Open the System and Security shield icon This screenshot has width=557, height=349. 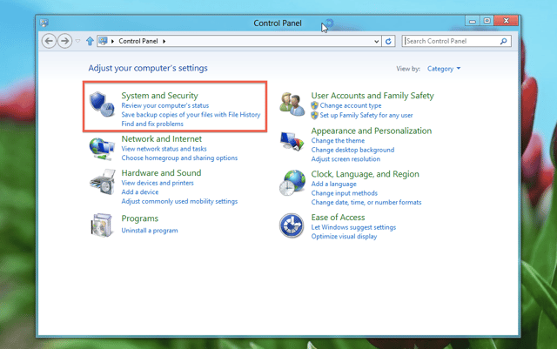(102, 104)
